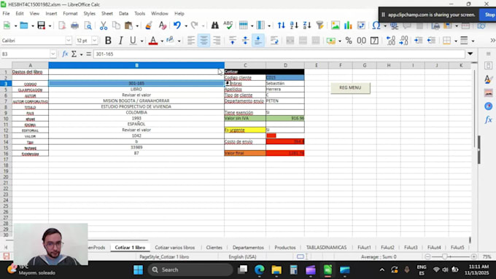The width and height of the screenshot is (496, 279).
Task: Open the font color dropdown arrow
Action: [x=162, y=41]
